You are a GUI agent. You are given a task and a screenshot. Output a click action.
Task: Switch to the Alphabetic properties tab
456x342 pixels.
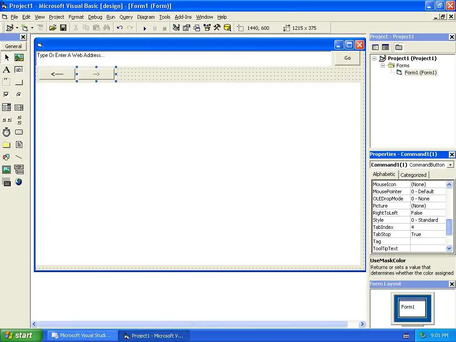coord(384,174)
